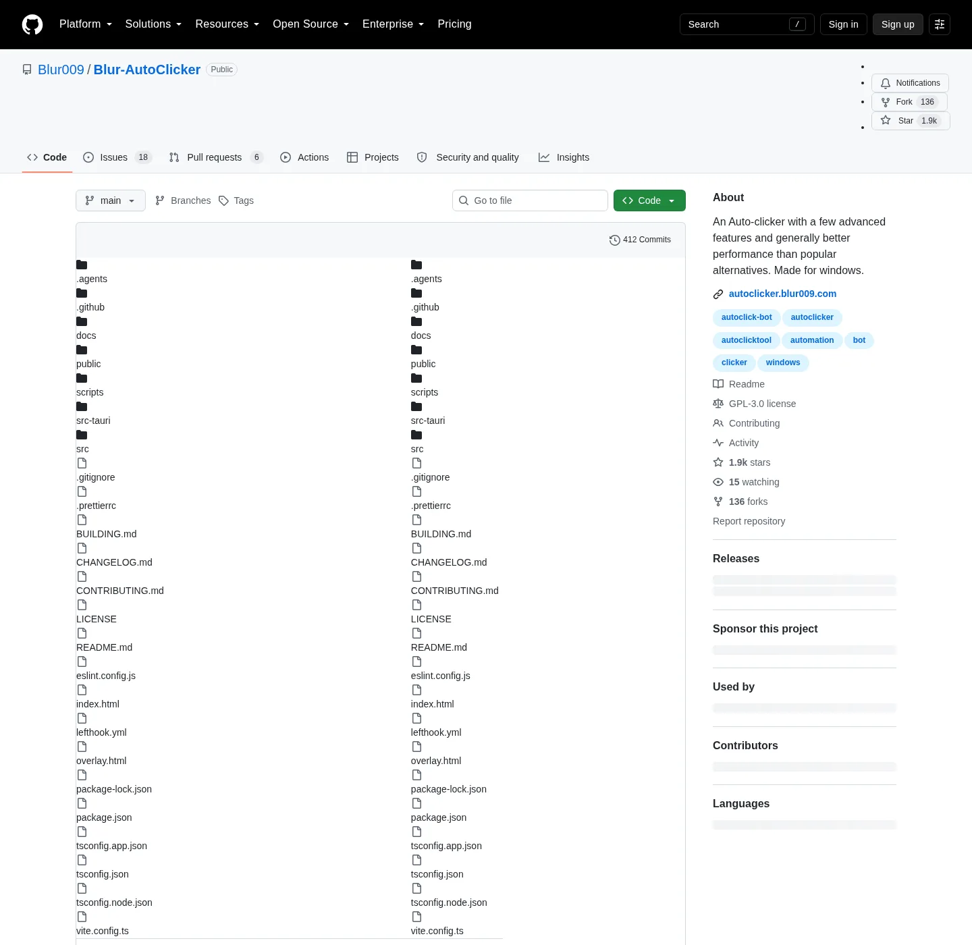This screenshot has height=945, width=972.
Task: Select the automation topic tag
Action: [x=812, y=340]
